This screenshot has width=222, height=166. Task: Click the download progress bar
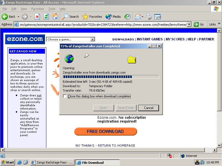click(x=111, y=77)
